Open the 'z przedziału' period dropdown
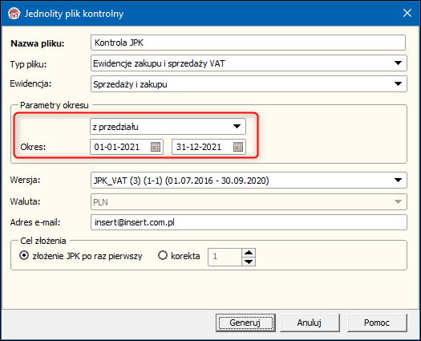The image size is (421, 341). [x=237, y=126]
